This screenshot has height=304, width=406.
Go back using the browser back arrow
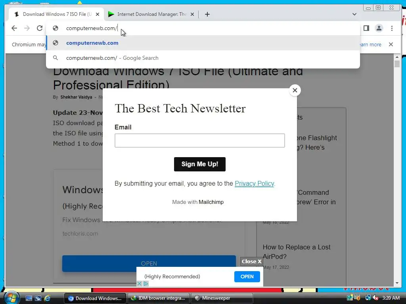pos(14,28)
